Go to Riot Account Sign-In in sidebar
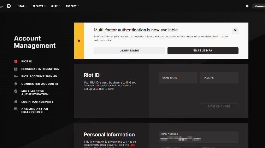Viewport: 265px width, 148px height. click(39, 76)
